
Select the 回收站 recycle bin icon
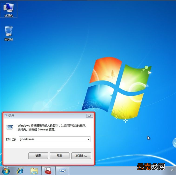coord(9,33)
